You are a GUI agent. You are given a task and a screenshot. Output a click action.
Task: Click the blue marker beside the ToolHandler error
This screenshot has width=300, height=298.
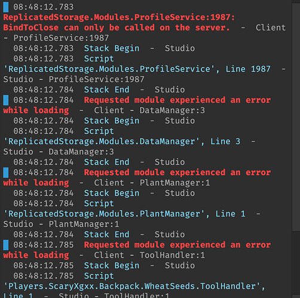6,245
